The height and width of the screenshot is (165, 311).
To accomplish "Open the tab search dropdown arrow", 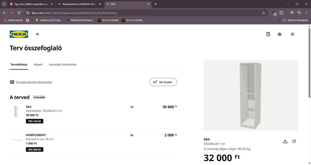I will [4, 4].
